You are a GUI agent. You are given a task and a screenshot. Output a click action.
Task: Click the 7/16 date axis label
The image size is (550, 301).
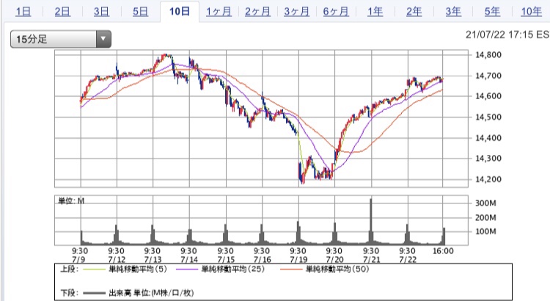pyautogui.click(x=263, y=260)
